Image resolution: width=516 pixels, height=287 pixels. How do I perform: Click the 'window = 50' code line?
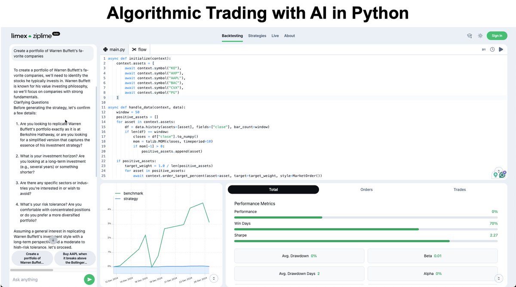[x=128, y=112]
